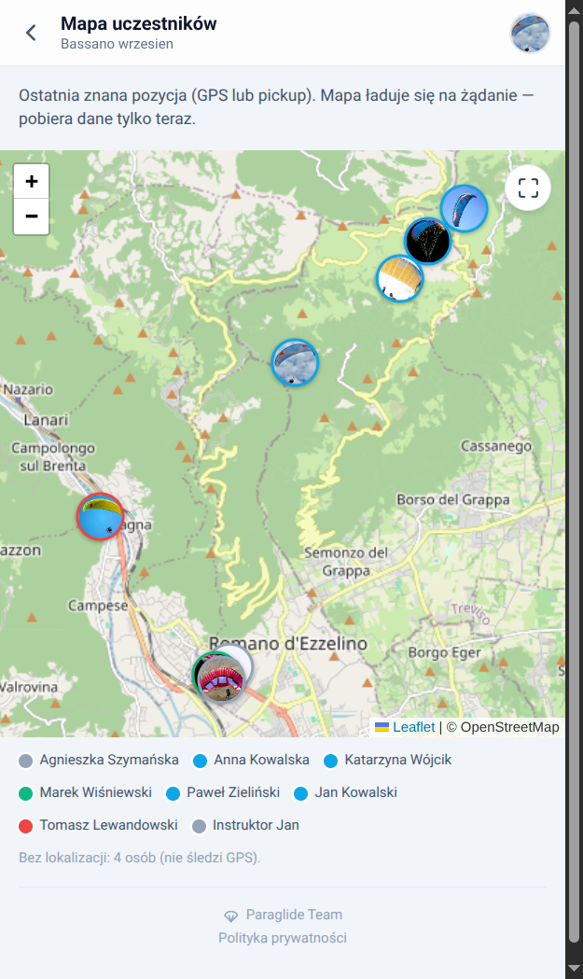Click the blue dot next to Jan Kowalski
This screenshot has width=583, height=979.
pyautogui.click(x=301, y=793)
